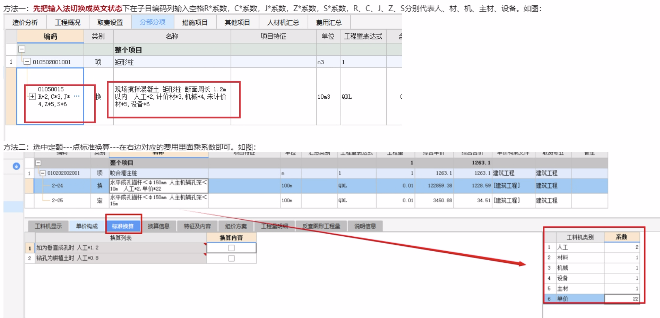660x318 pixels.
Task: Expand the 01050015 quota sub-item
Action: pos(32,96)
